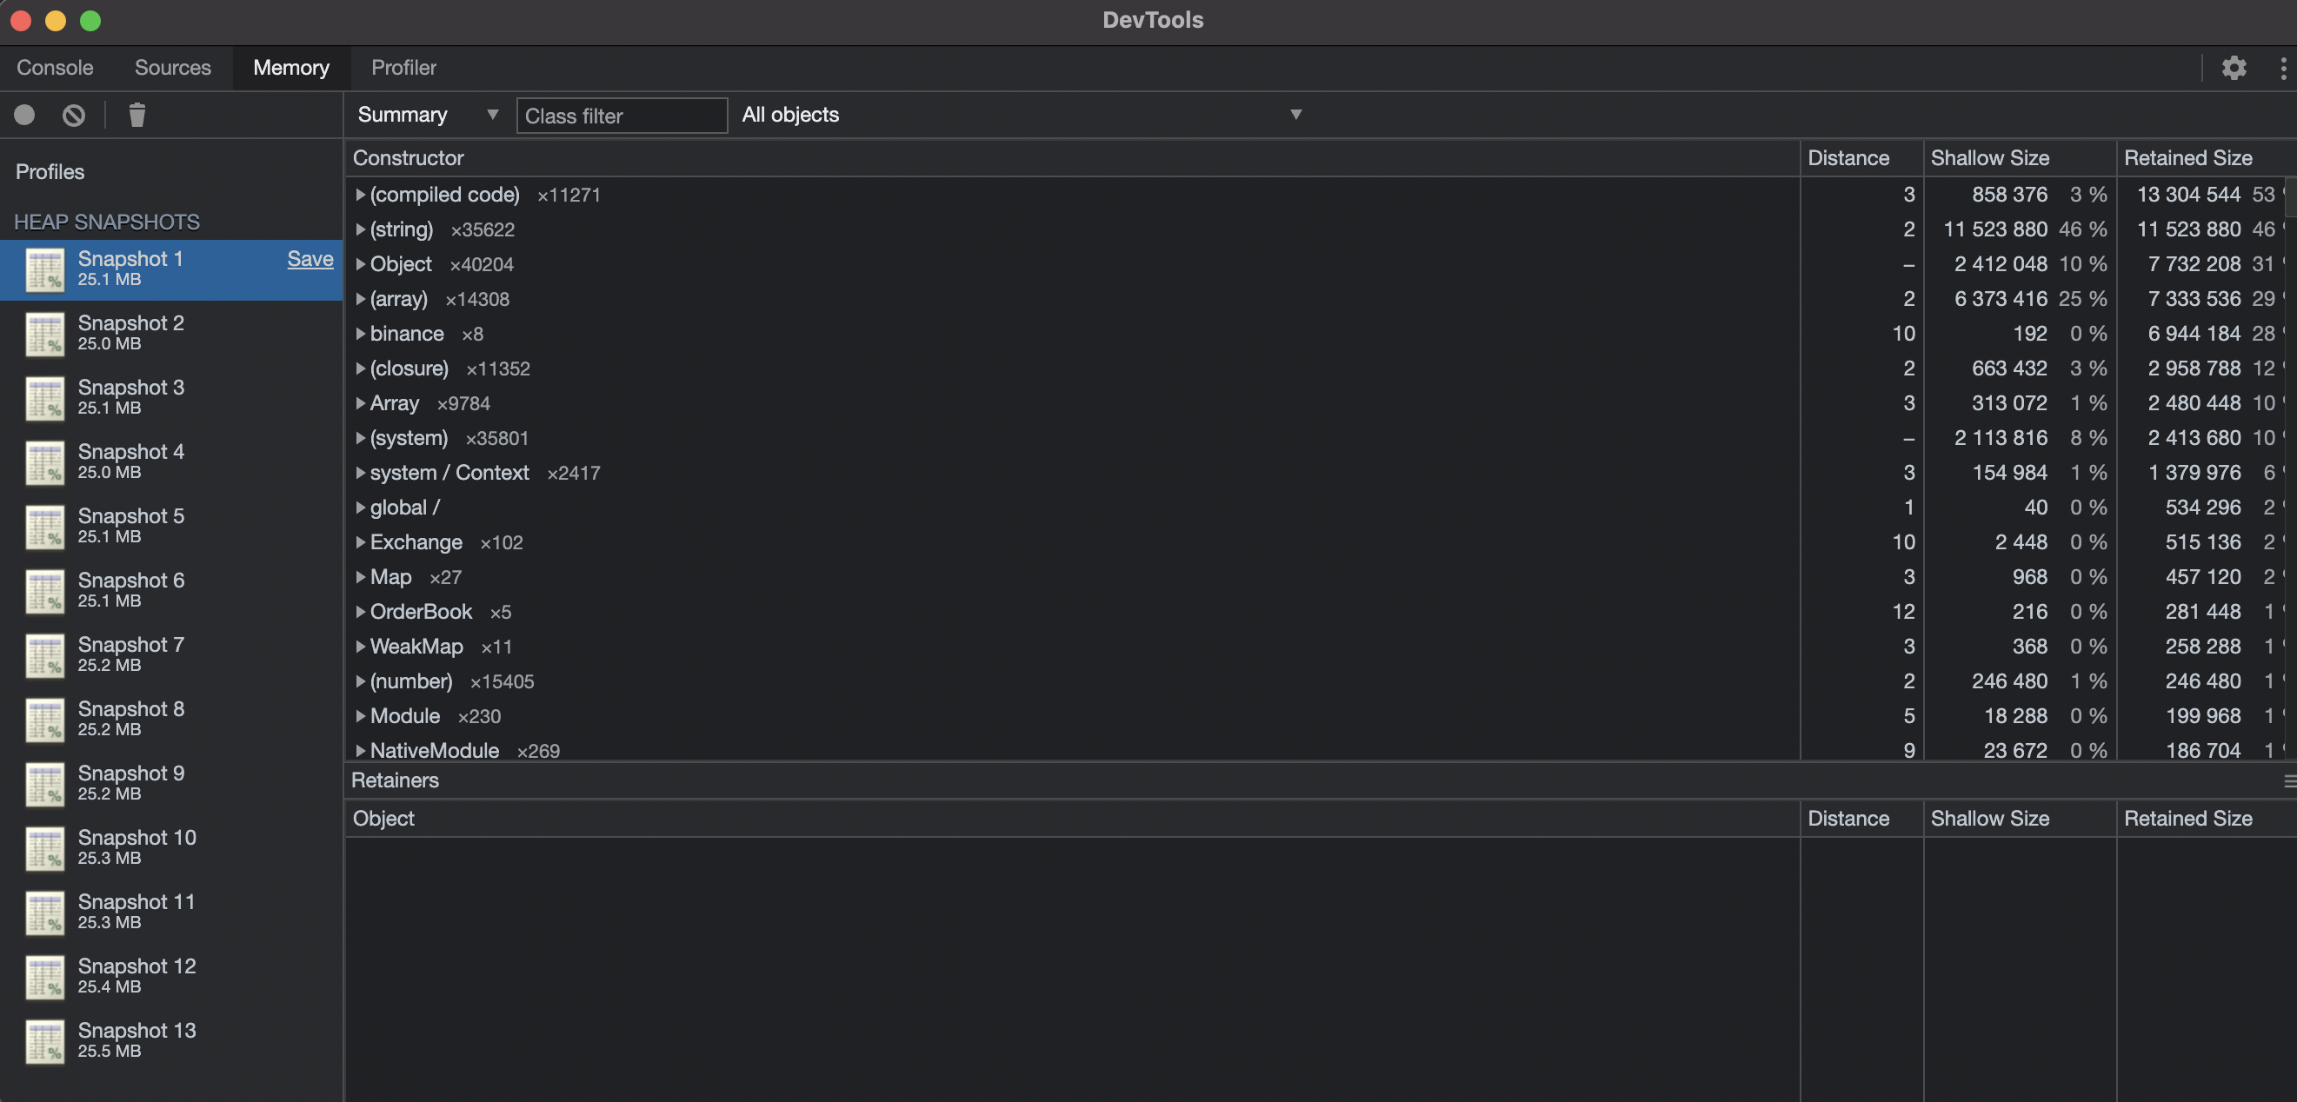
Task: Expand the WeakMap constructor entry
Action: 360,647
